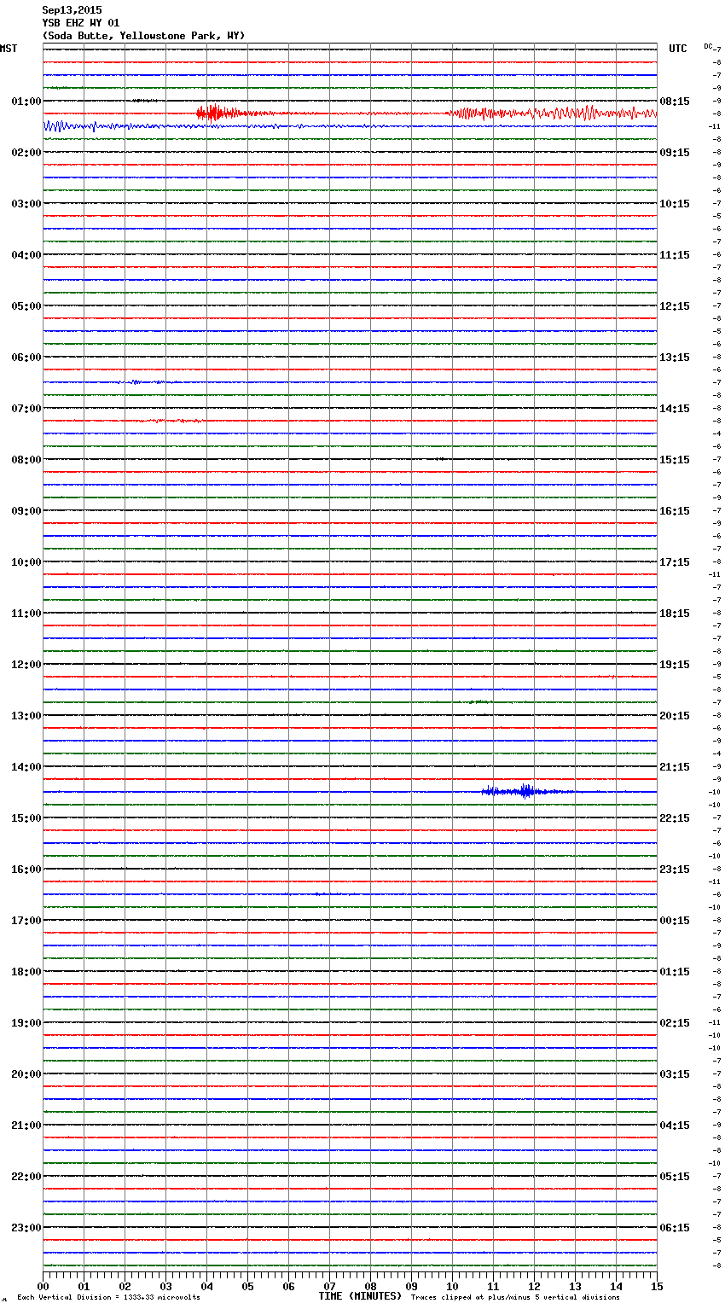Click the 08 minute mark on the bottom axis
The image size is (725, 1309).
[x=370, y=1287]
